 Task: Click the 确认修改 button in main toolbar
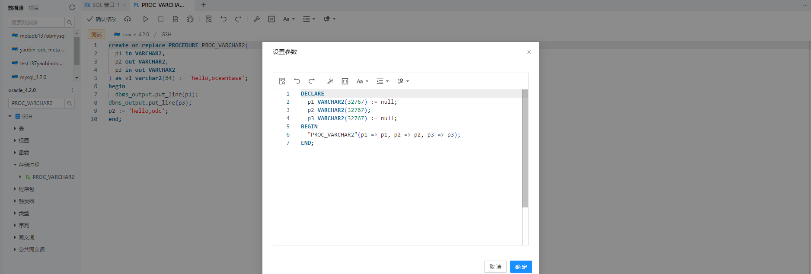[102, 19]
